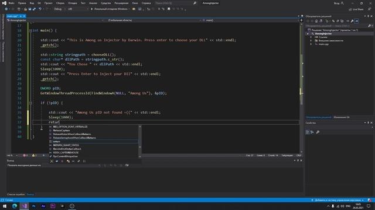This screenshot has height=210, width=375.
Task: Open the Правка menu
Action: click(x=22, y=3)
